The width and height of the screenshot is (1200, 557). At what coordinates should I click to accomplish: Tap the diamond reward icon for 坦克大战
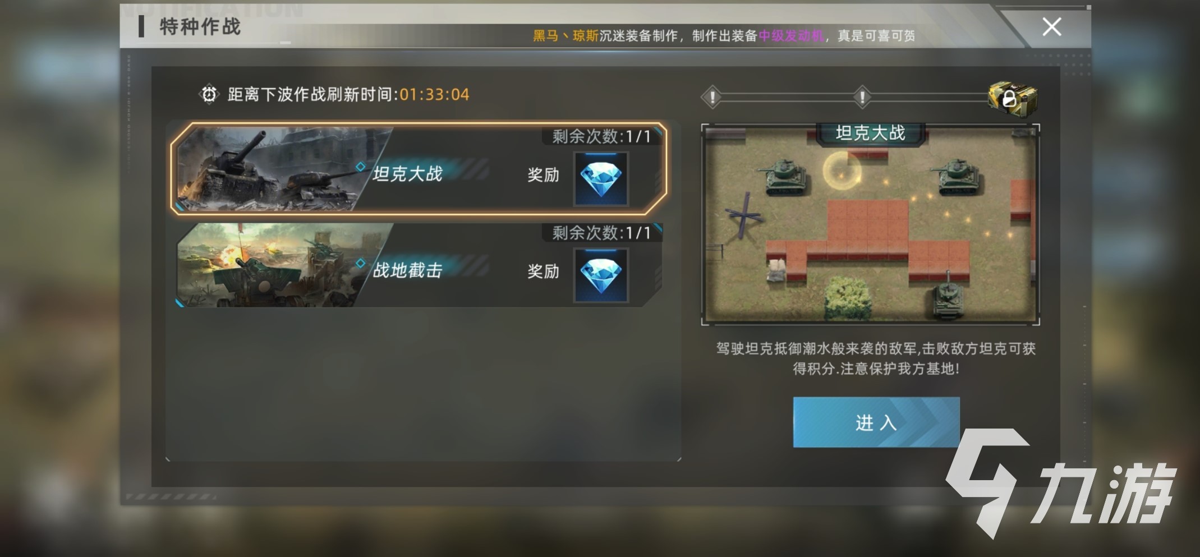click(x=600, y=179)
